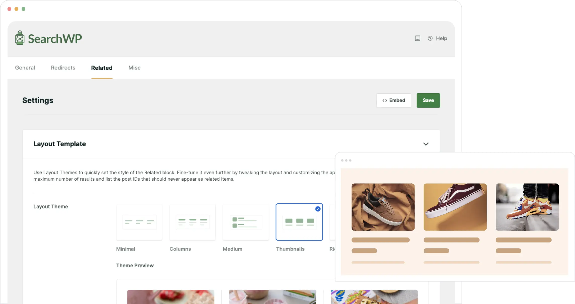575x304 pixels.
Task: Open Help via the question mark icon
Action: point(430,38)
